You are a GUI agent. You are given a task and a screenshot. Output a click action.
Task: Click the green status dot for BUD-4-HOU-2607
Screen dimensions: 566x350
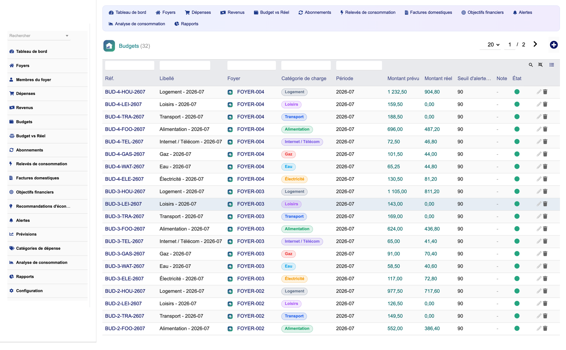point(517,92)
